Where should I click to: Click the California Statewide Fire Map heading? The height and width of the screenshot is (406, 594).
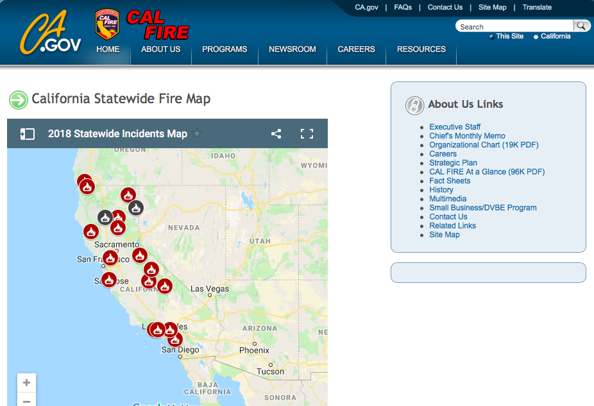click(x=121, y=99)
